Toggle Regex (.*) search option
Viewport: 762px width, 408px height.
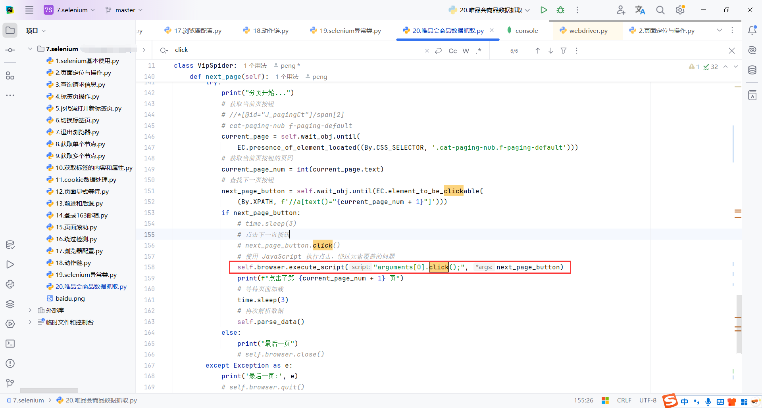coord(479,51)
